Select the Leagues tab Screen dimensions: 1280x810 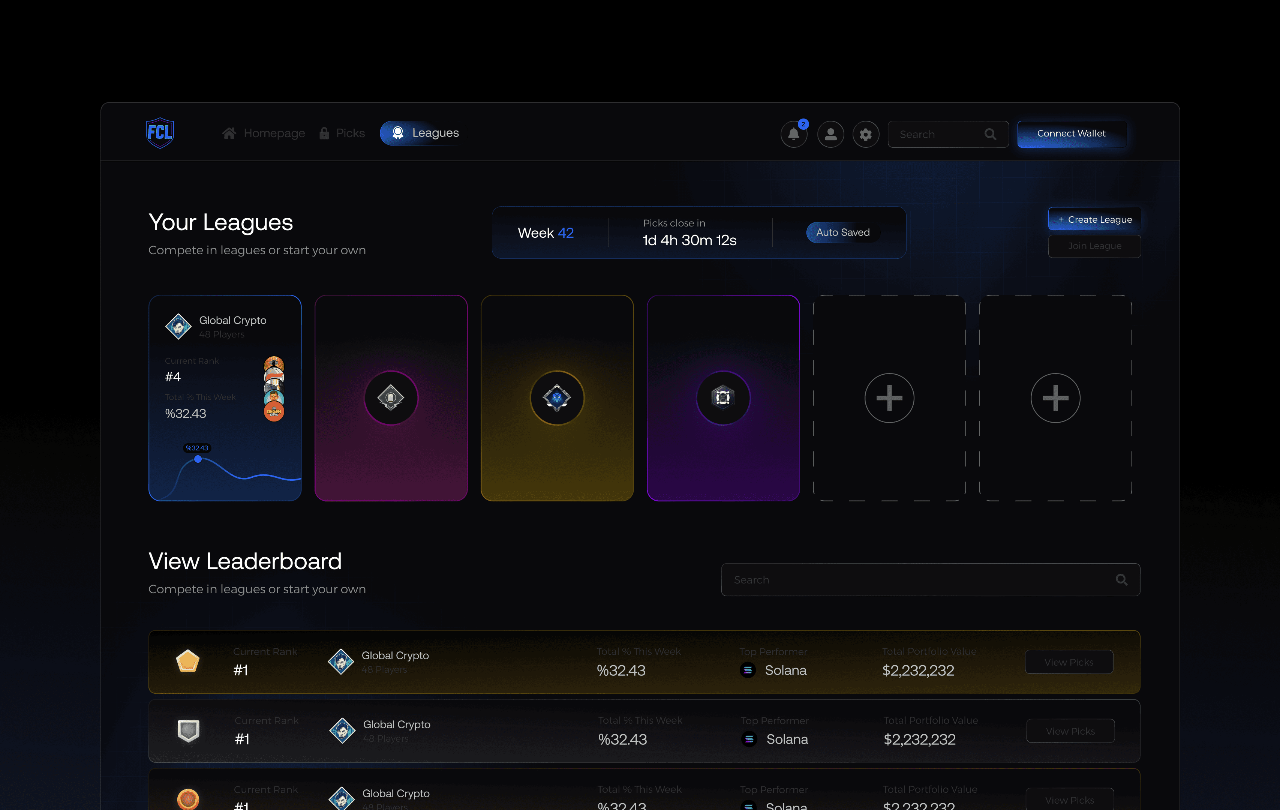(424, 133)
